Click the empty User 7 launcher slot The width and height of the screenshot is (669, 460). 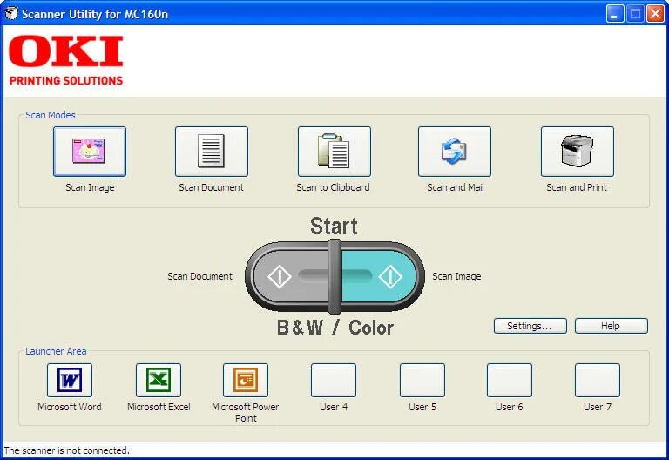click(598, 380)
